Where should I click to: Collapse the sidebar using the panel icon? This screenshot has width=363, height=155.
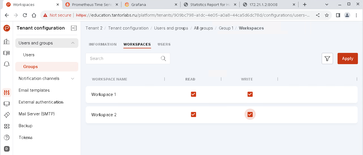tap(74, 28)
